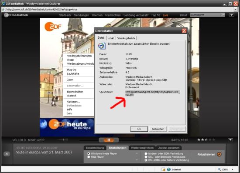Click the page icon in the address bar
The width and height of the screenshot is (240, 173).
(x=3, y=10)
